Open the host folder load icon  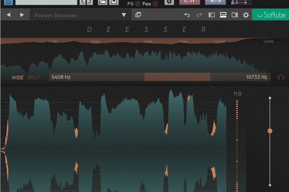point(102,2)
